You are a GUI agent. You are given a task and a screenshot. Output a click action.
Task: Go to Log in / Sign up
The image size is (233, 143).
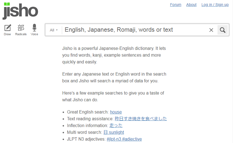pos(215,5)
